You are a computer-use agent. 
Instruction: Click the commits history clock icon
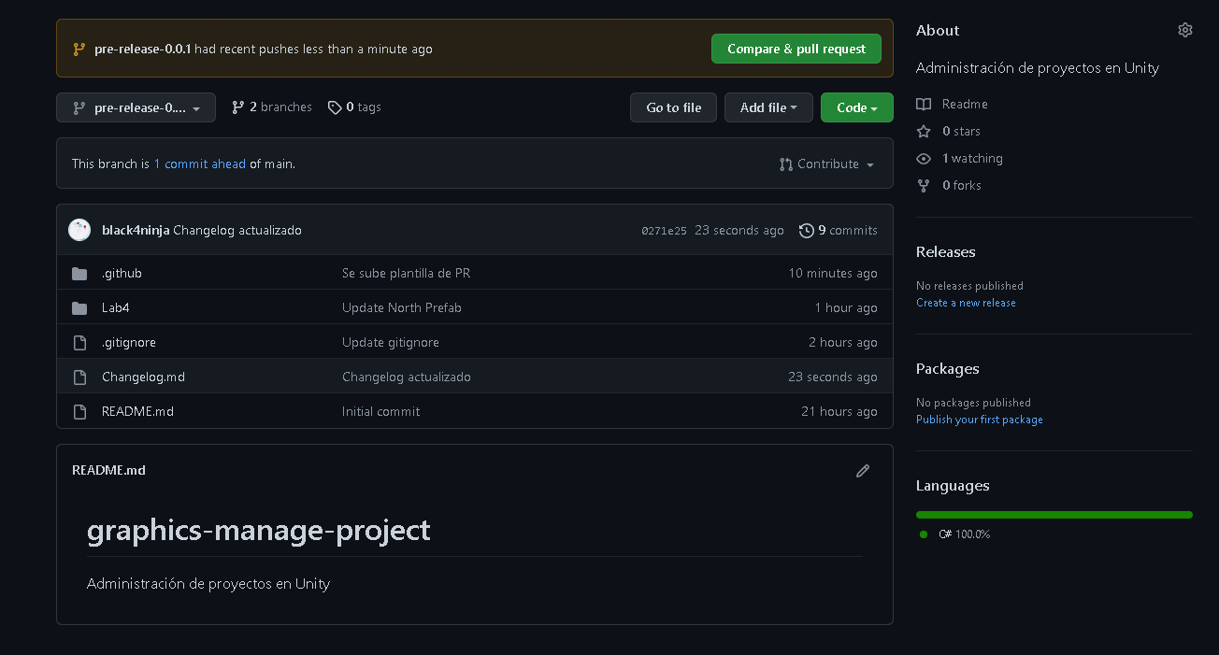[807, 230]
